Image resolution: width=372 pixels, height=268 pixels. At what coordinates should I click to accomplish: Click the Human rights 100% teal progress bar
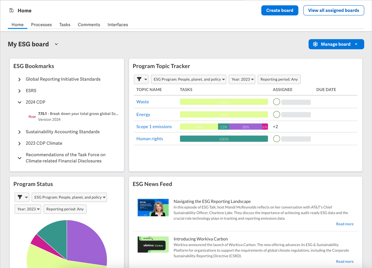point(224,139)
